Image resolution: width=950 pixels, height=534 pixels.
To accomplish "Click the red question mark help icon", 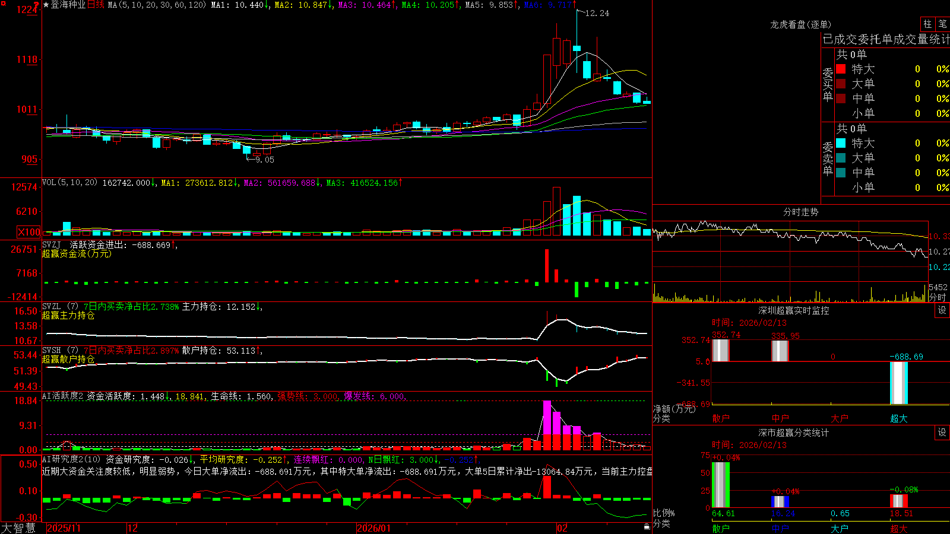I will pyautogui.click(x=36, y=4).
